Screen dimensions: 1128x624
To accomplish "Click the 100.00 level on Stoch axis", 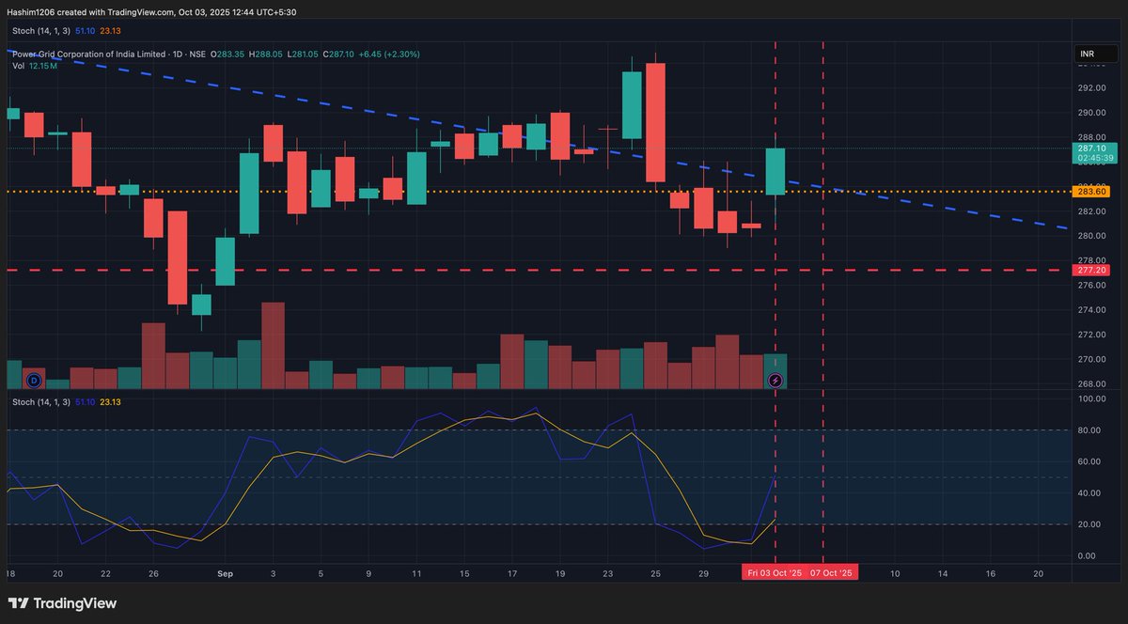I will click(x=1091, y=399).
